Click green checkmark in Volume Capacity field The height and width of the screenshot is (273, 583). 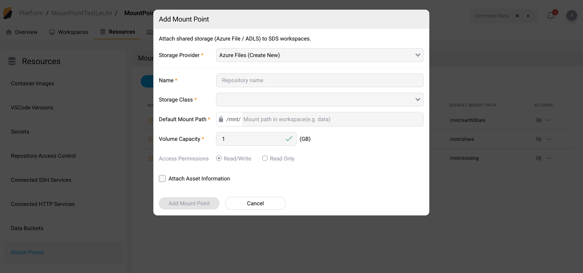[x=289, y=139]
